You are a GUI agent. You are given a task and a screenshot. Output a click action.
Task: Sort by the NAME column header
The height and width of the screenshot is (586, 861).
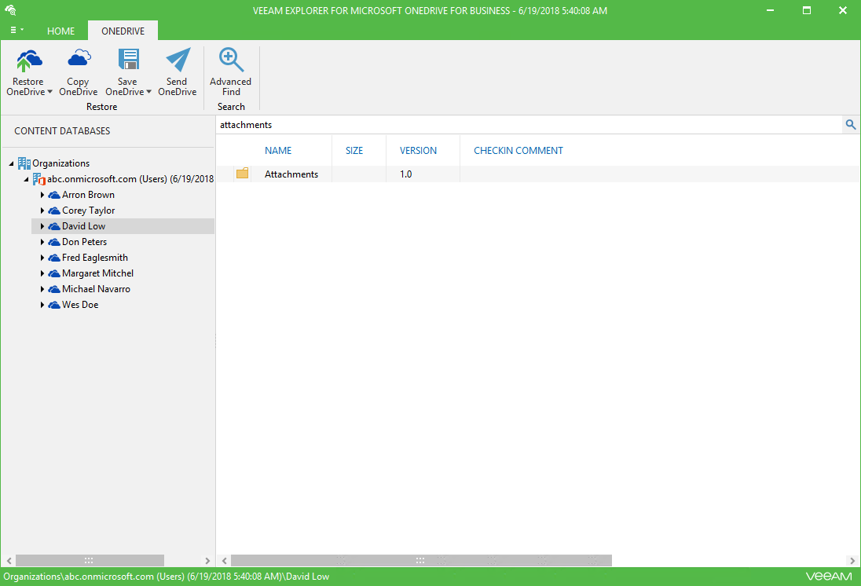pos(278,151)
